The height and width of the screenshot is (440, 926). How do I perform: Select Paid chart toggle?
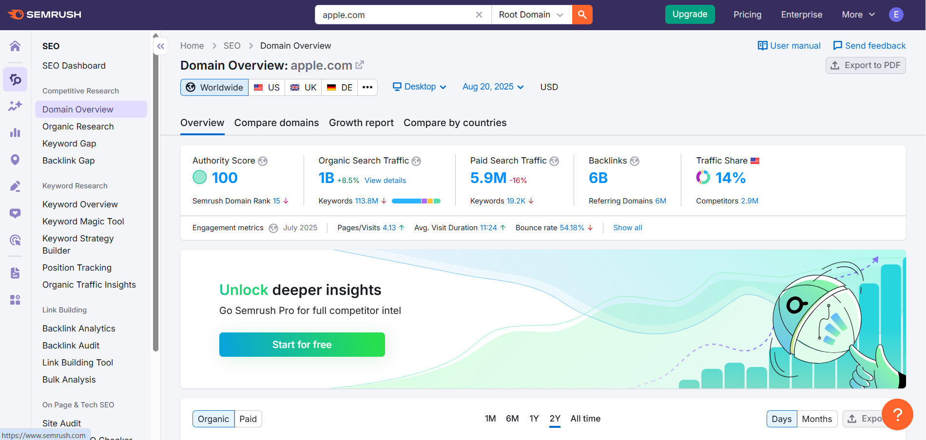coord(248,419)
